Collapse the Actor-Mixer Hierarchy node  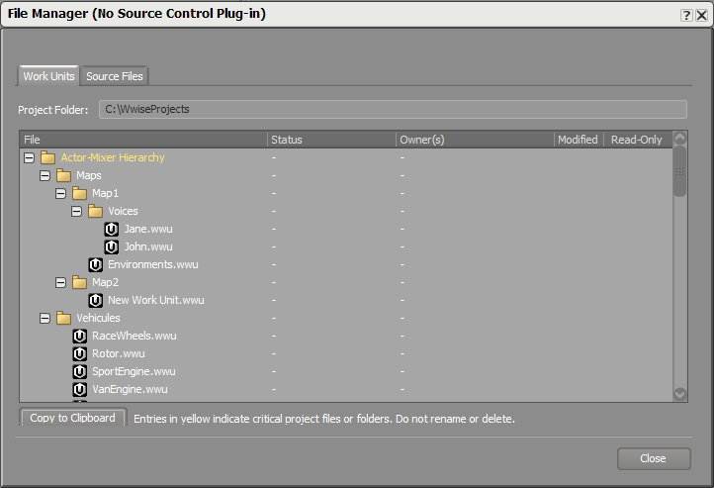(30, 157)
